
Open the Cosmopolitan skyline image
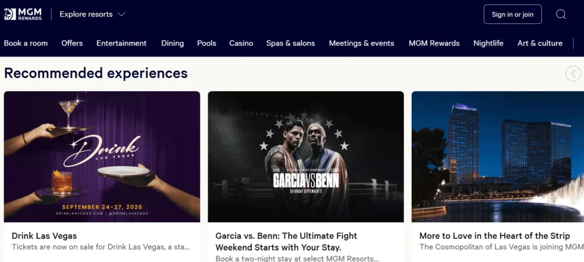pos(497,157)
